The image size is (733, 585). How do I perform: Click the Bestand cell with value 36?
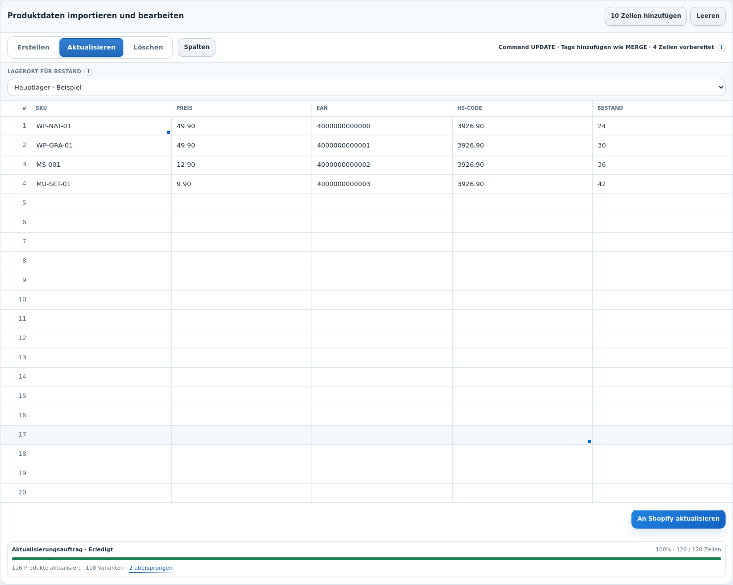663,165
